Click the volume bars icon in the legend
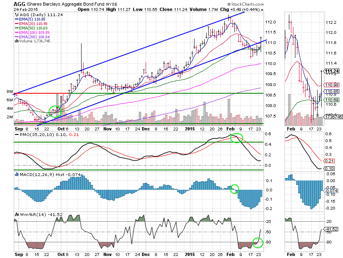 17,41
